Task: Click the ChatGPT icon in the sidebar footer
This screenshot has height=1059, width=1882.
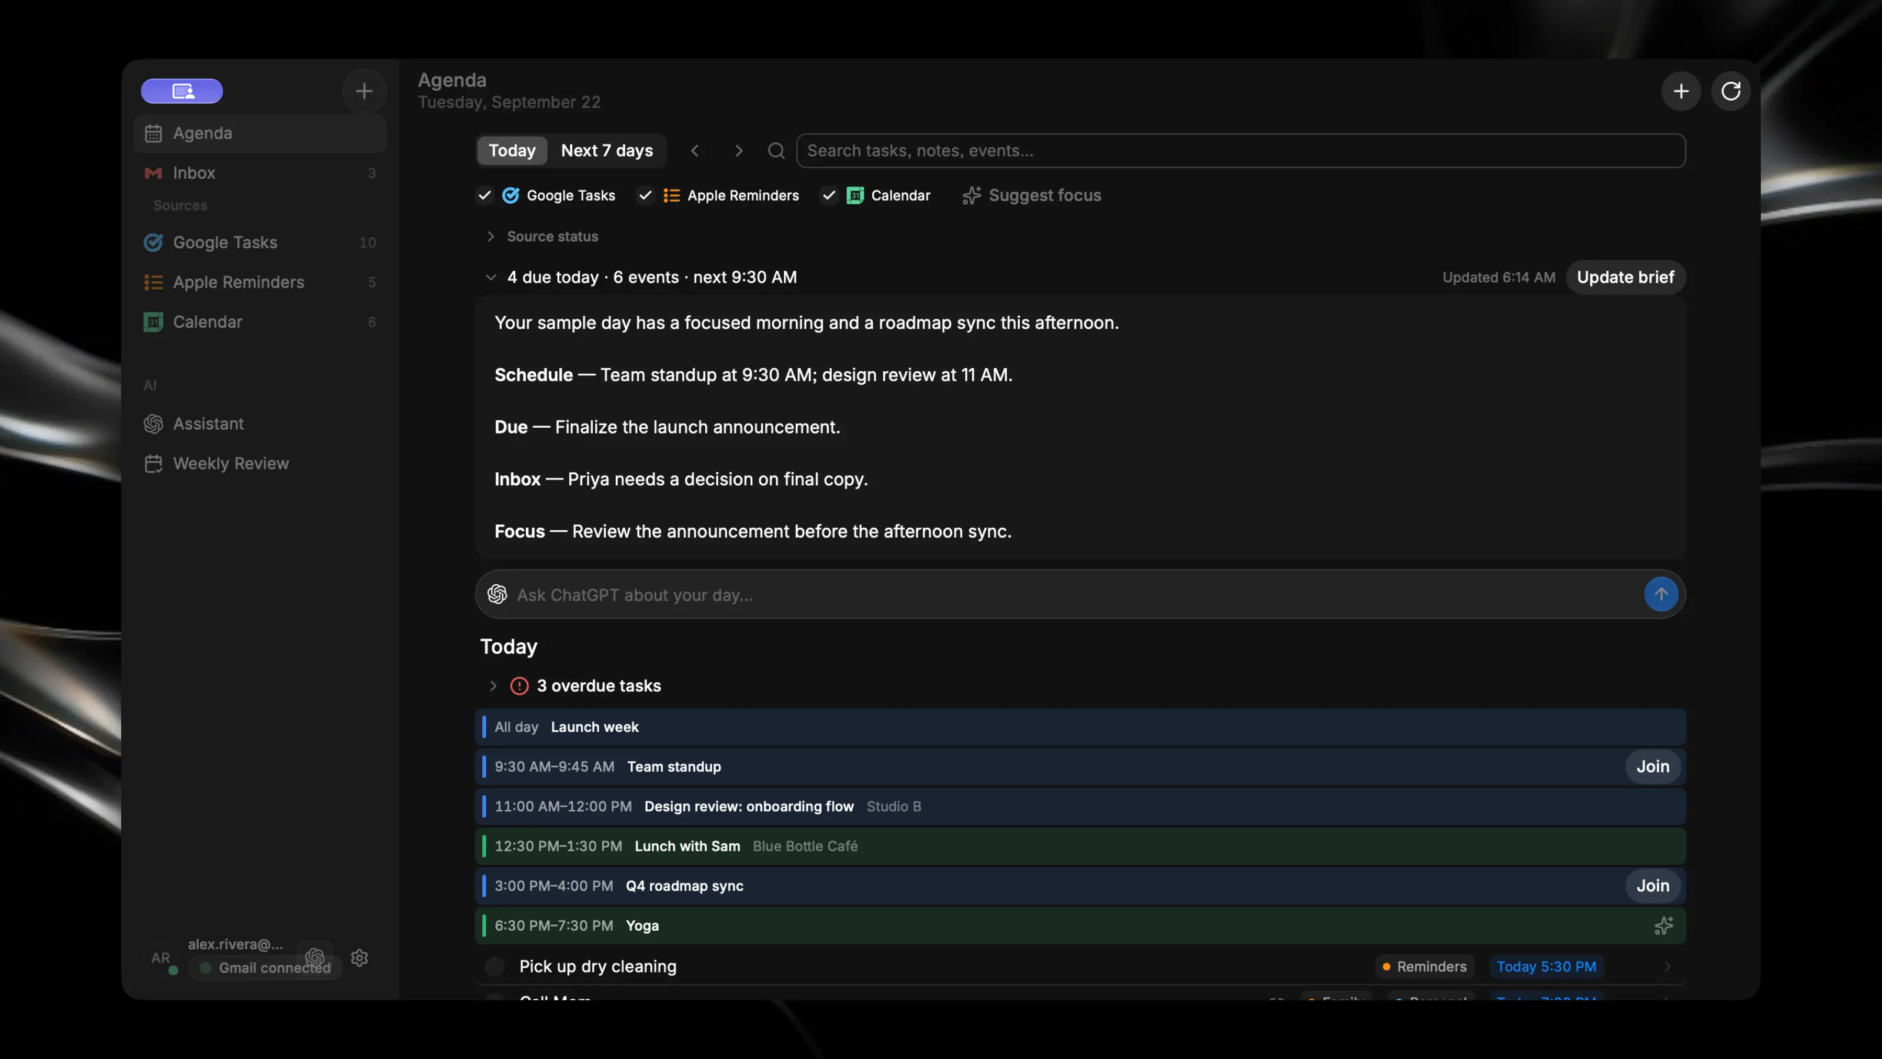Action: coord(315,957)
